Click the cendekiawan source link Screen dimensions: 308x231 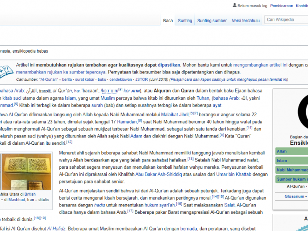coord(120,79)
